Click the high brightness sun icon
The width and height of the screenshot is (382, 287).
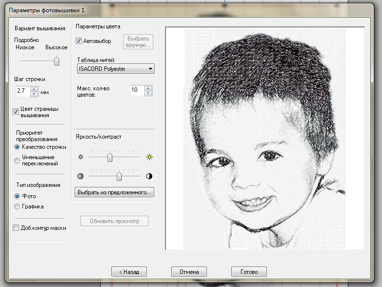(149, 157)
